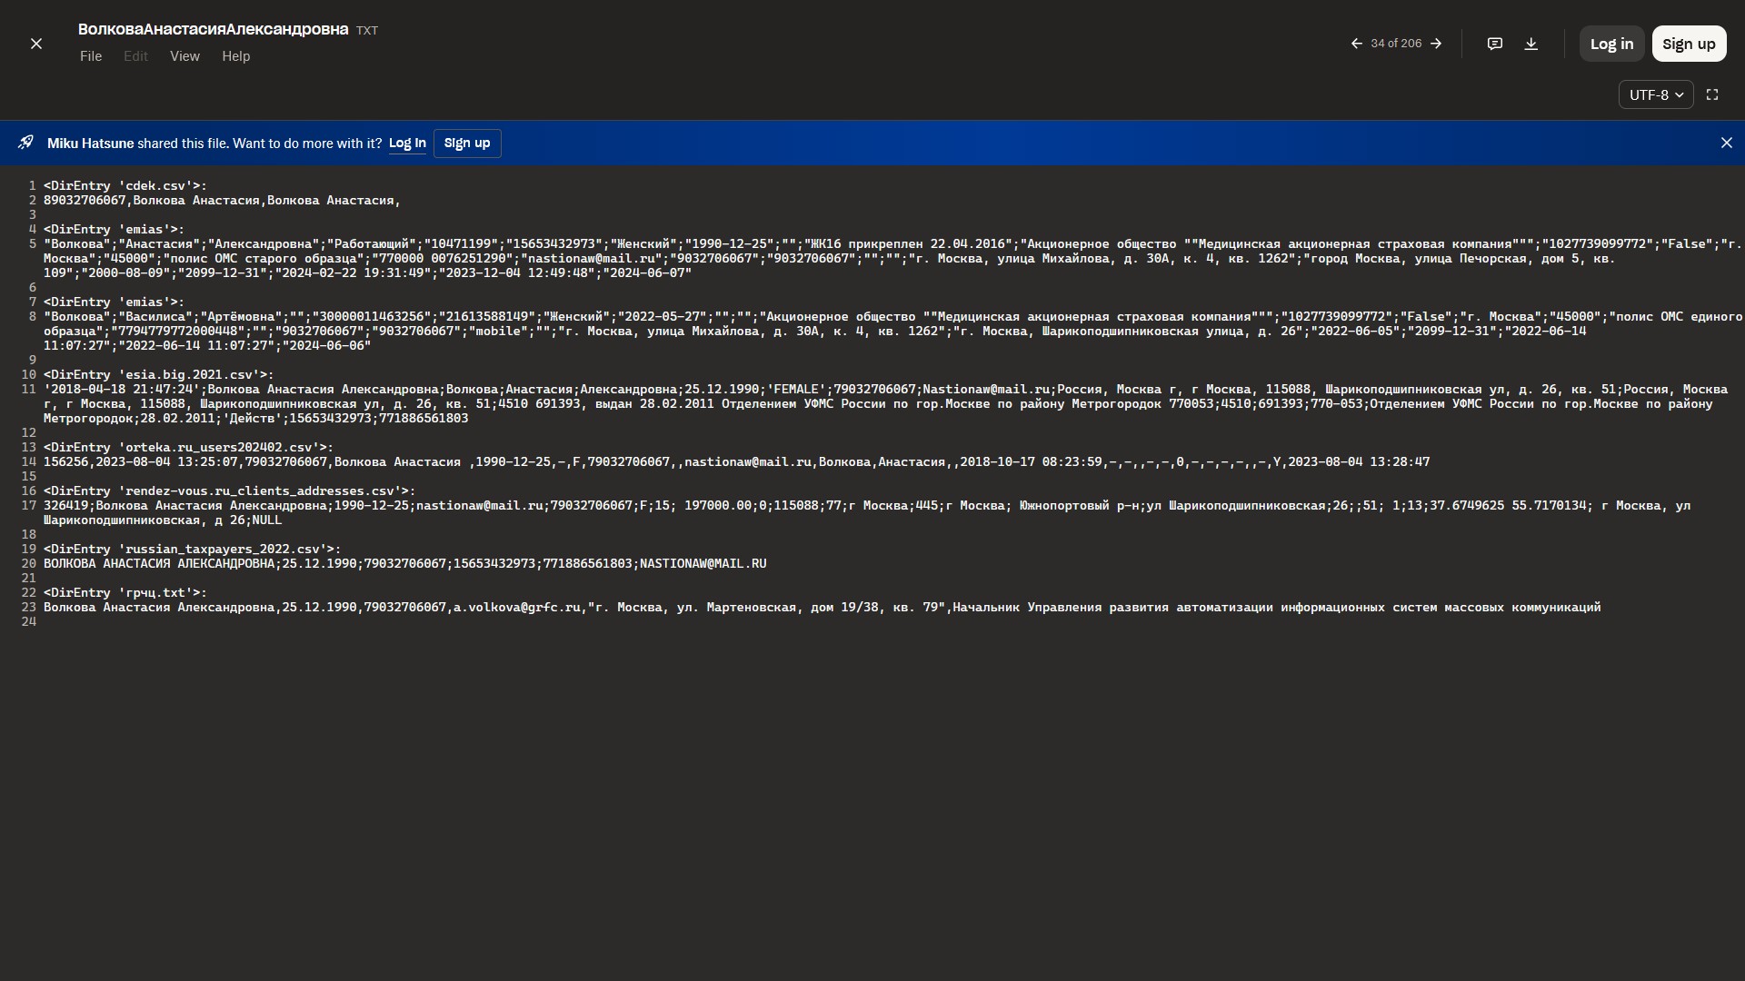Click the Sign up button inside the banner
The width and height of the screenshot is (1745, 981).
tap(466, 143)
